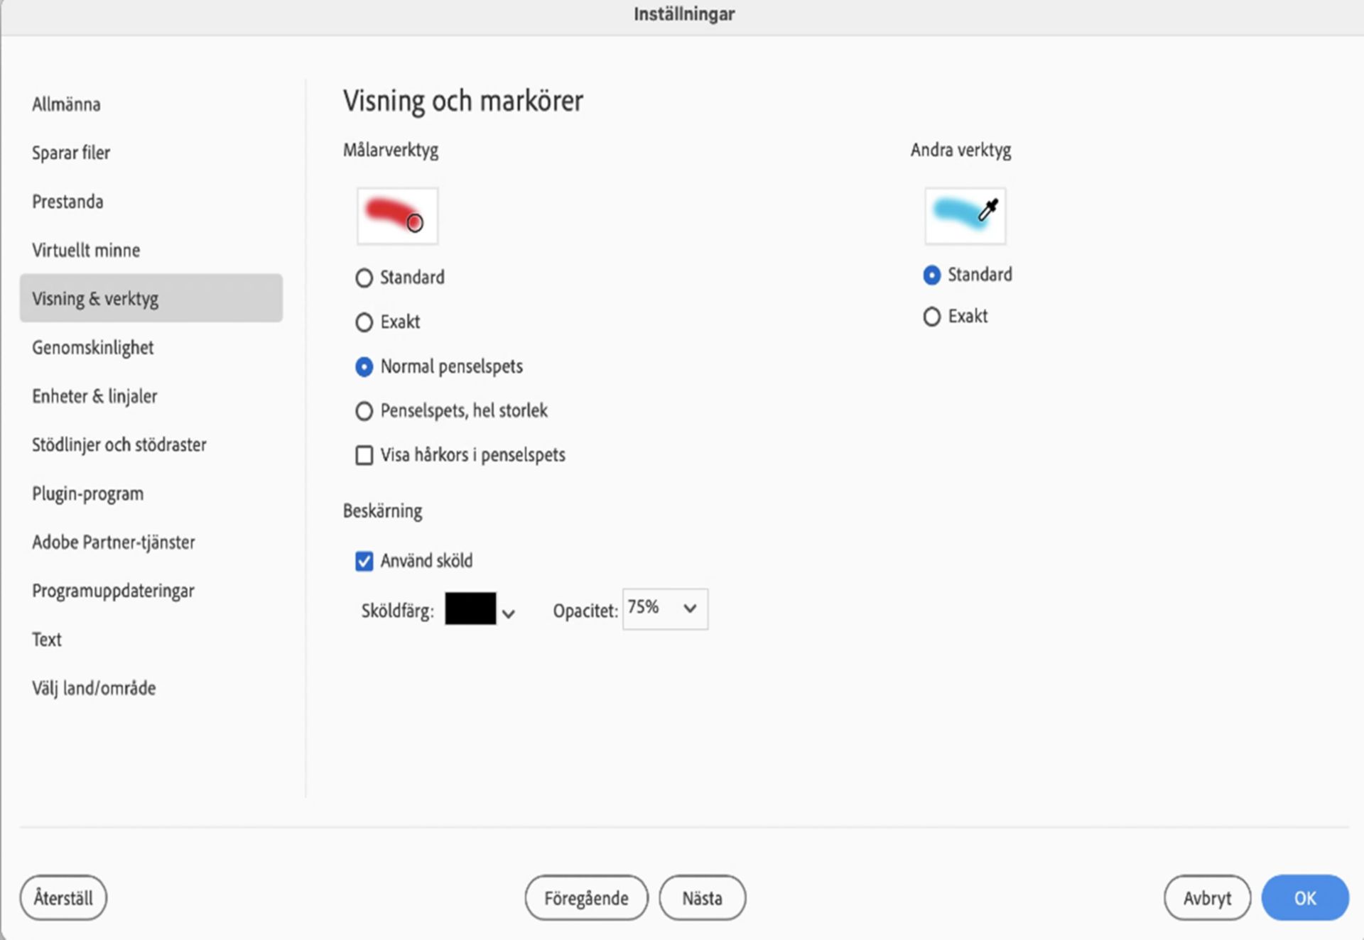Switch to Prestanda settings
This screenshot has width=1364, height=940.
tap(67, 202)
